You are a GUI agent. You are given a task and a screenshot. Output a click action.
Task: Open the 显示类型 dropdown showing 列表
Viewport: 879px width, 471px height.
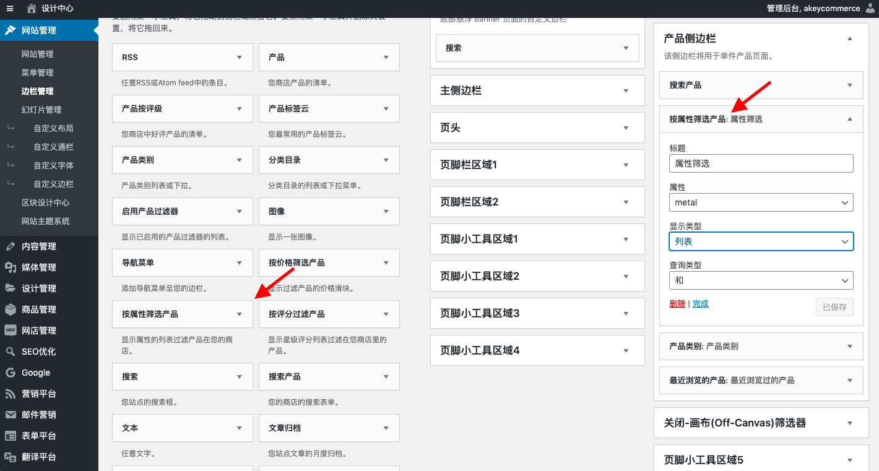[761, 241]
